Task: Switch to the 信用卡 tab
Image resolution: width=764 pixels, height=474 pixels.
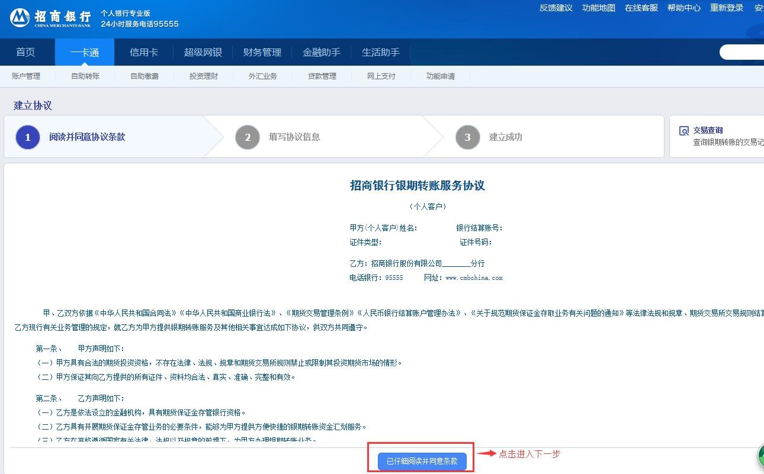Action: point(144,52)
